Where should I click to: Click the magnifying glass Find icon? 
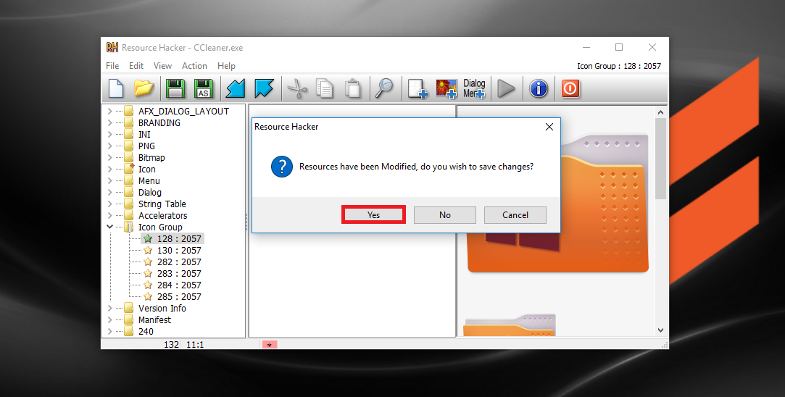click(x=384, y=88)
